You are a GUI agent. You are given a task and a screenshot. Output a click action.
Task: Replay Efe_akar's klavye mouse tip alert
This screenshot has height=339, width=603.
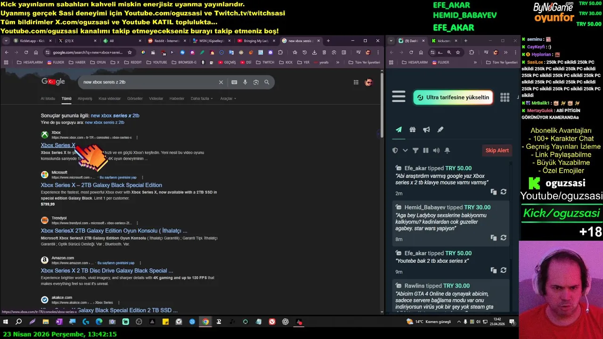pyautogui.click(x=503, y=192)
